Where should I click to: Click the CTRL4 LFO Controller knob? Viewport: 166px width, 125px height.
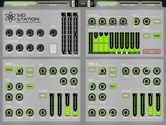[40, 48]
